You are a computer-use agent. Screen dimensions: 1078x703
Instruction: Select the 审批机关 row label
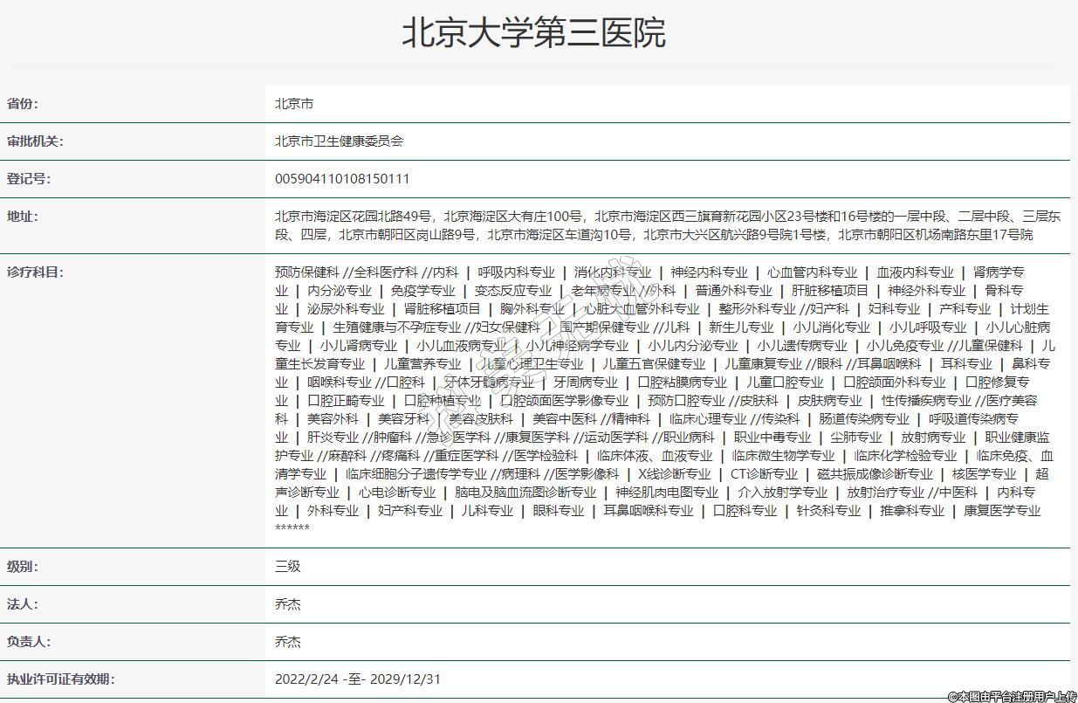pos(36,141)
